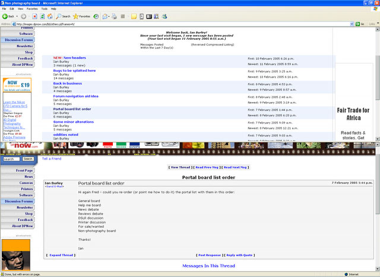The height and width of the screenshot is (277, 380).
Task: Open the Tools menu in menu bar
Action: [x=45, y=9]
